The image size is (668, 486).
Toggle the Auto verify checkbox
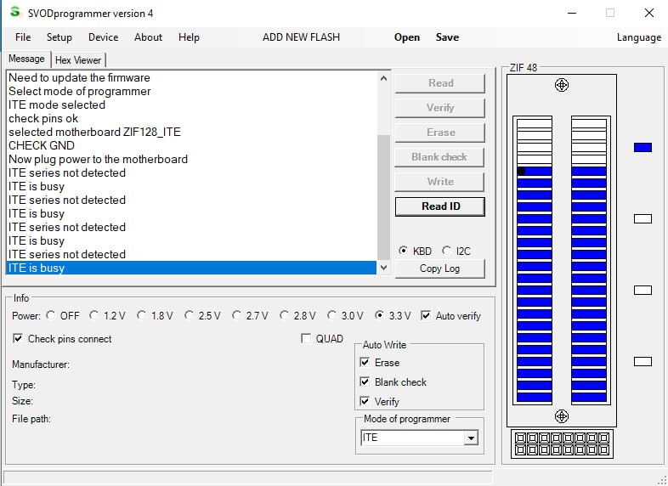[x=426, y=315]
